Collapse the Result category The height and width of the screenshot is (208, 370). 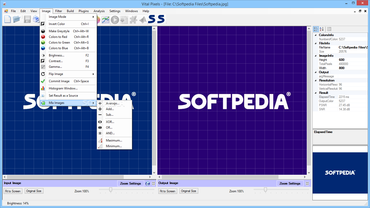[x=316, y=93]
